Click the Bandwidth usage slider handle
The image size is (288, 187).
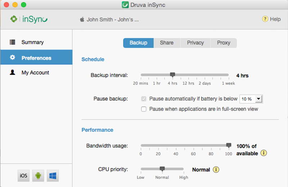pos(229,145)
